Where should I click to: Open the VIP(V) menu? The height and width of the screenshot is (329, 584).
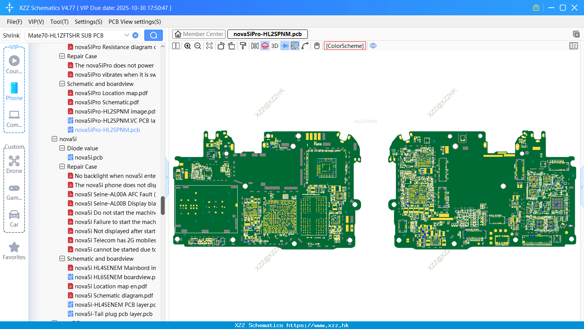coord(36,22)
